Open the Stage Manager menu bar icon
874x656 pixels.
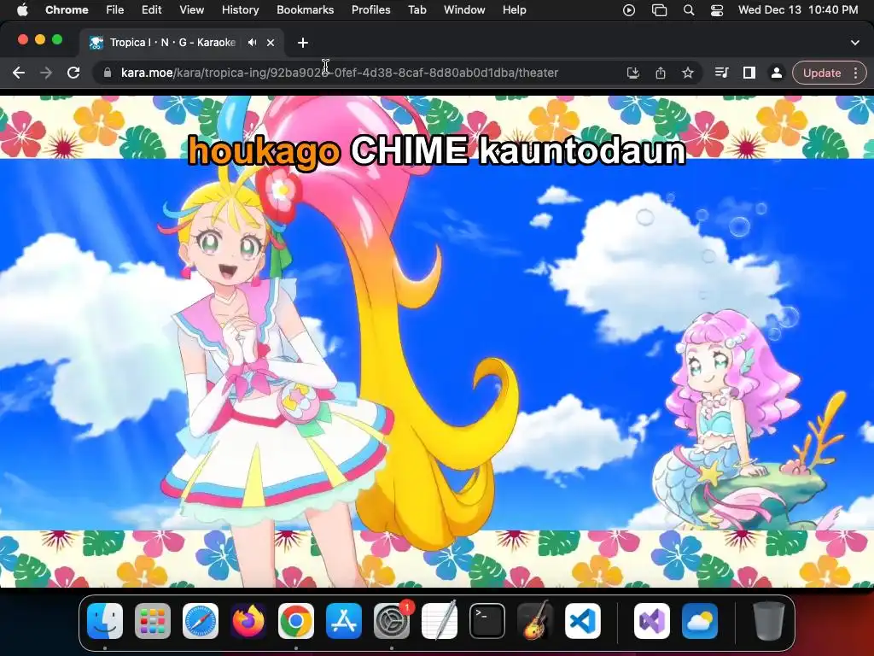[660, 10]
